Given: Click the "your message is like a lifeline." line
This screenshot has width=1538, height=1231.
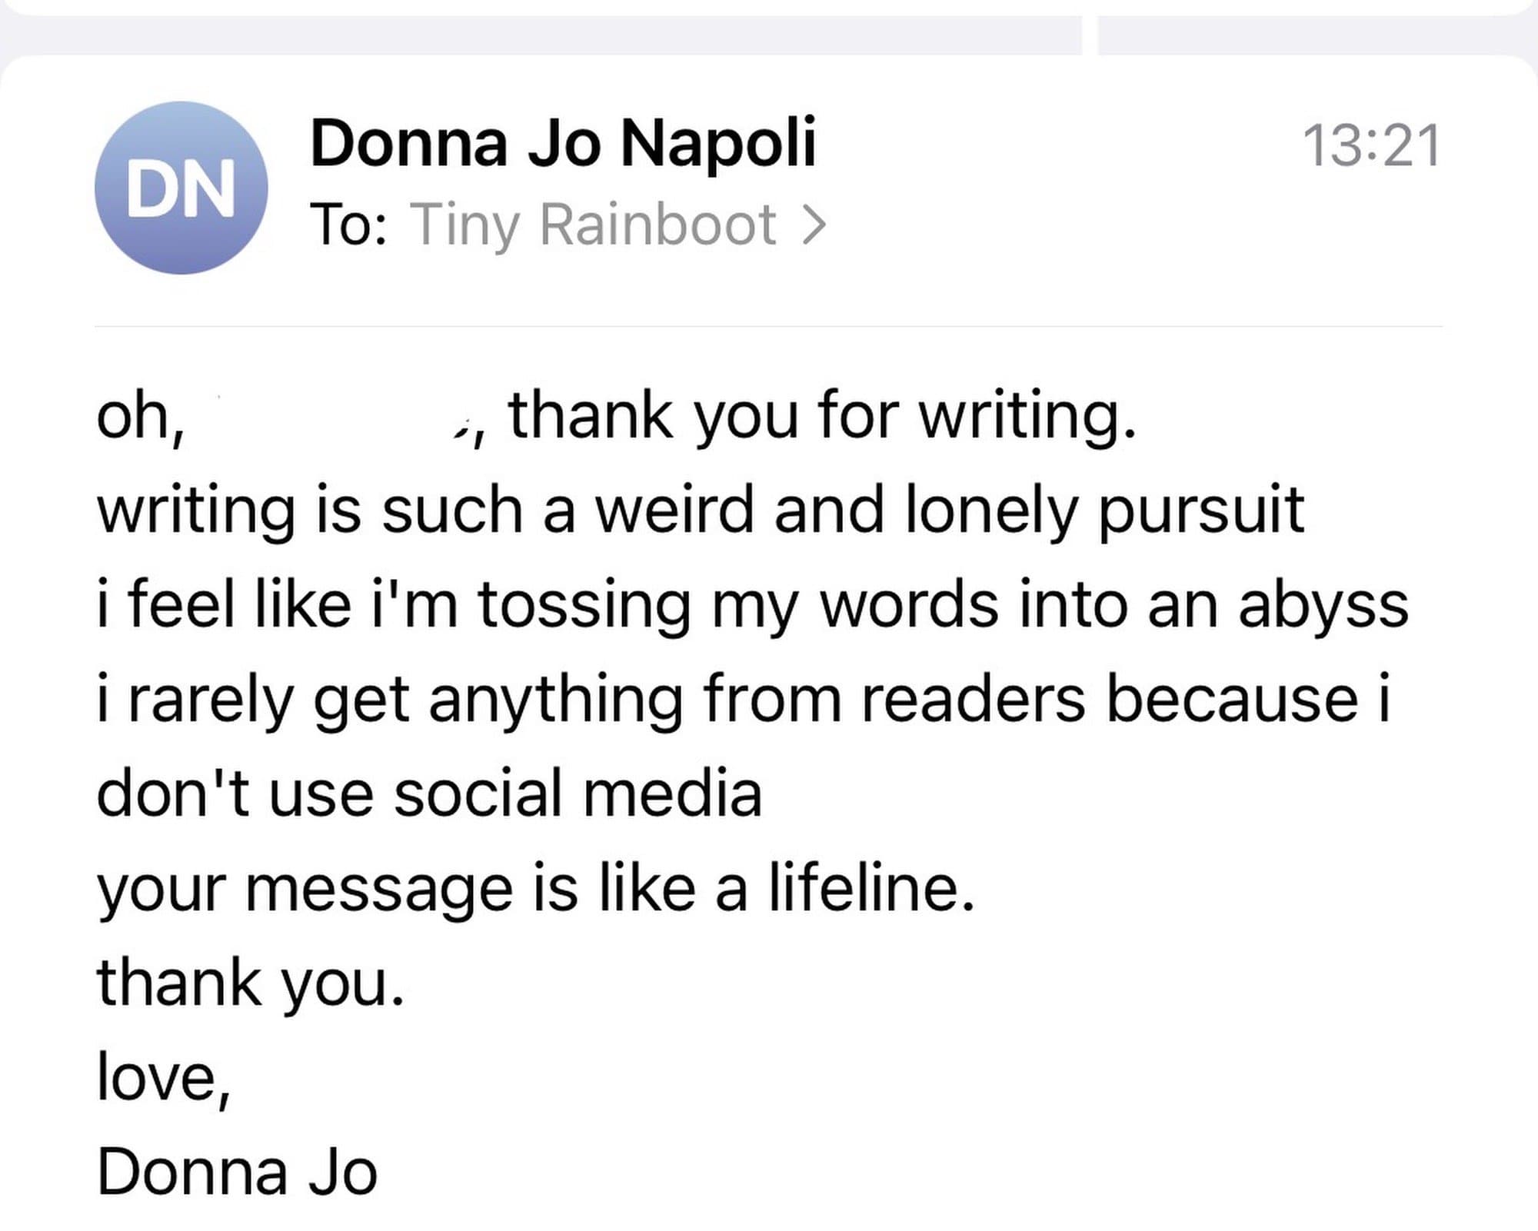Looking at the screenshot, I should click(535, 888).
